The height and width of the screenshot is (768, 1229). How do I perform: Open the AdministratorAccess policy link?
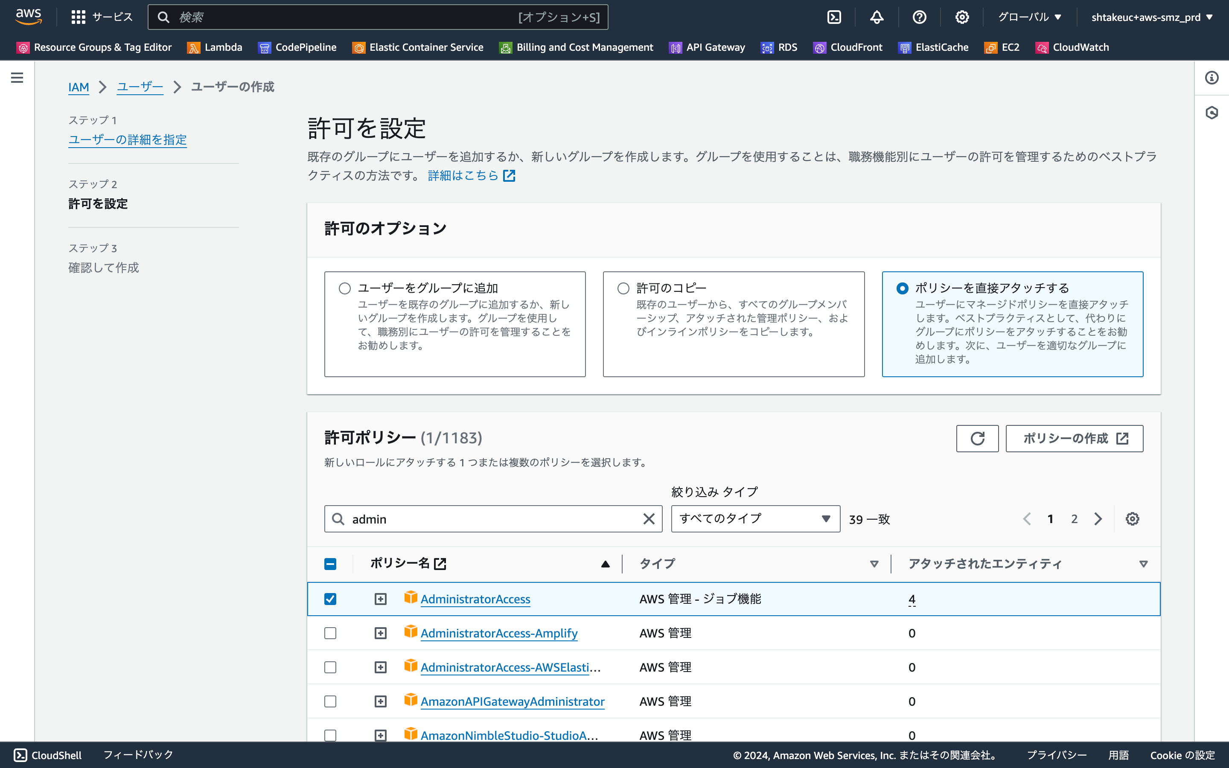475,599
